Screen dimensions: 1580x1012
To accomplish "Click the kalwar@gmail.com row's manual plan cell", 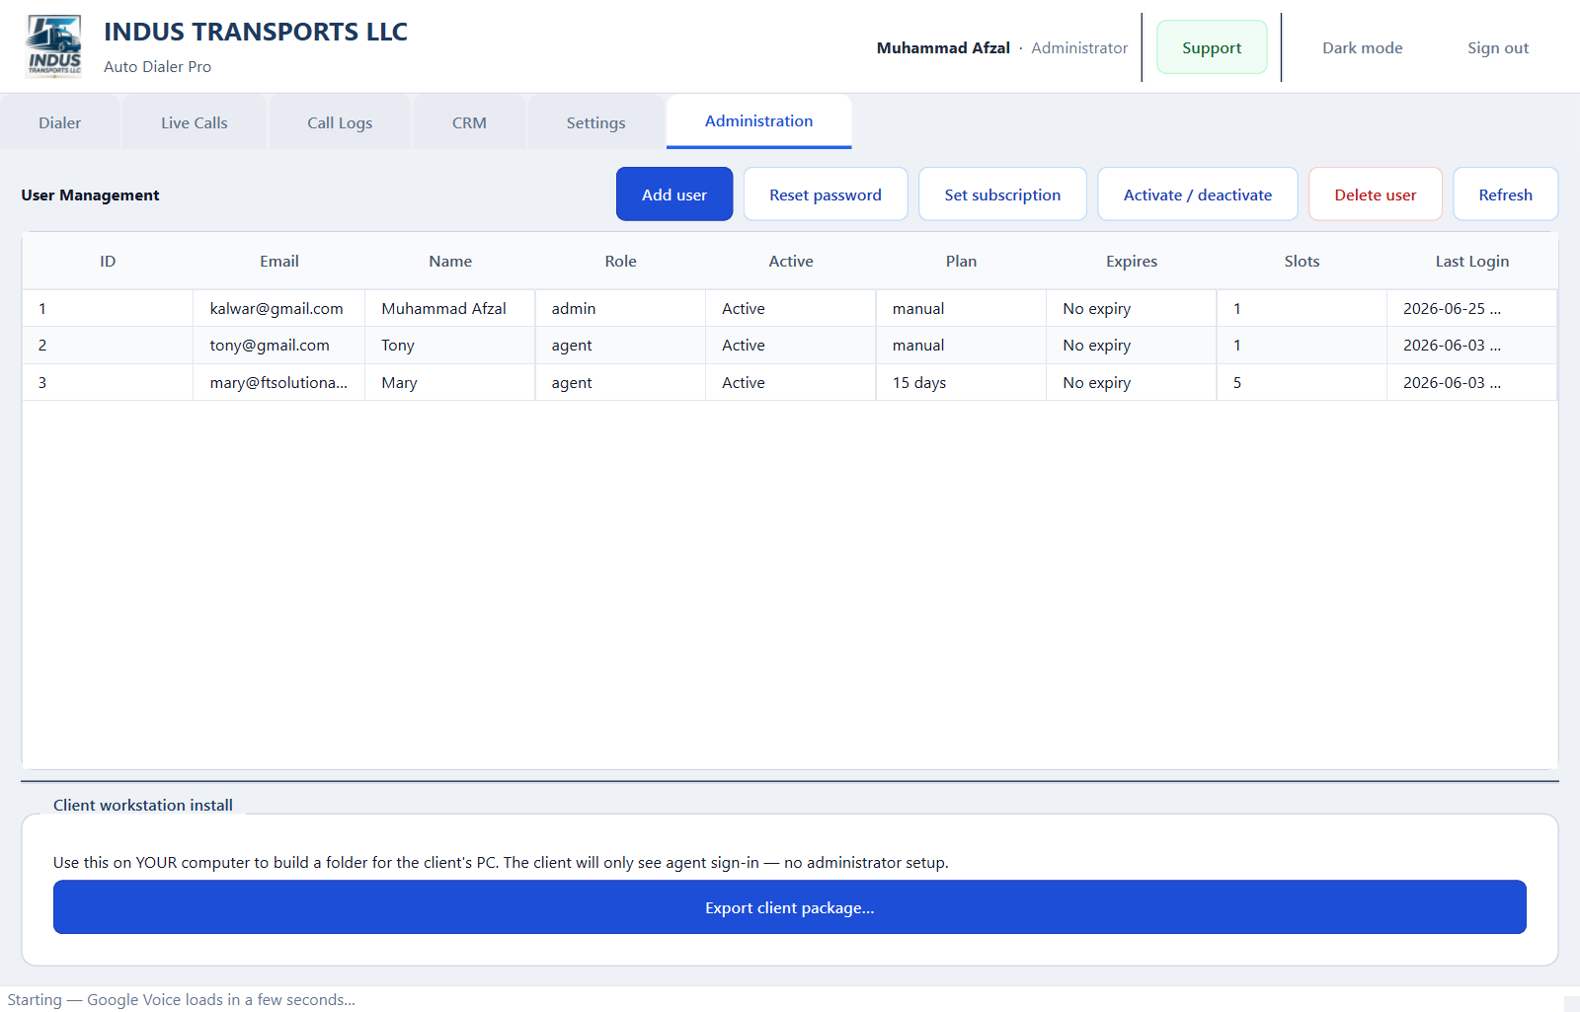I will tap(961, 308).
